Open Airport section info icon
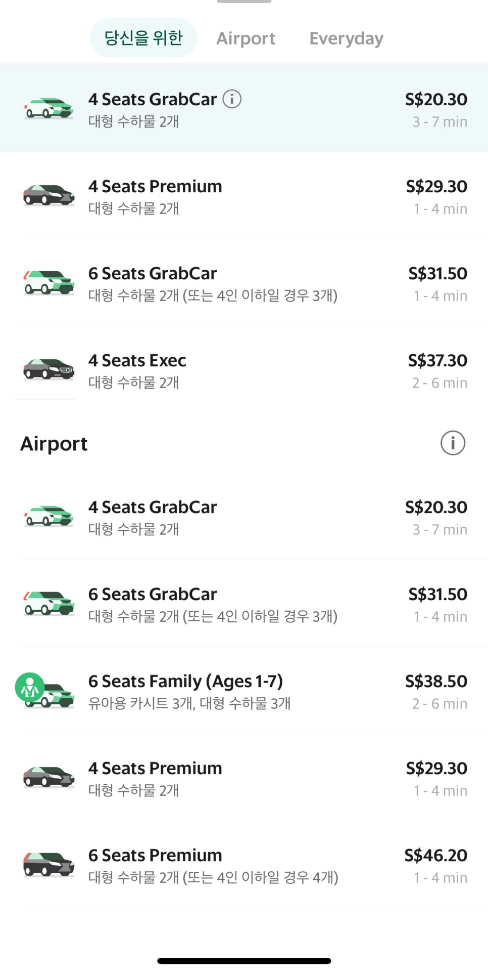 [x=453, y=443]
